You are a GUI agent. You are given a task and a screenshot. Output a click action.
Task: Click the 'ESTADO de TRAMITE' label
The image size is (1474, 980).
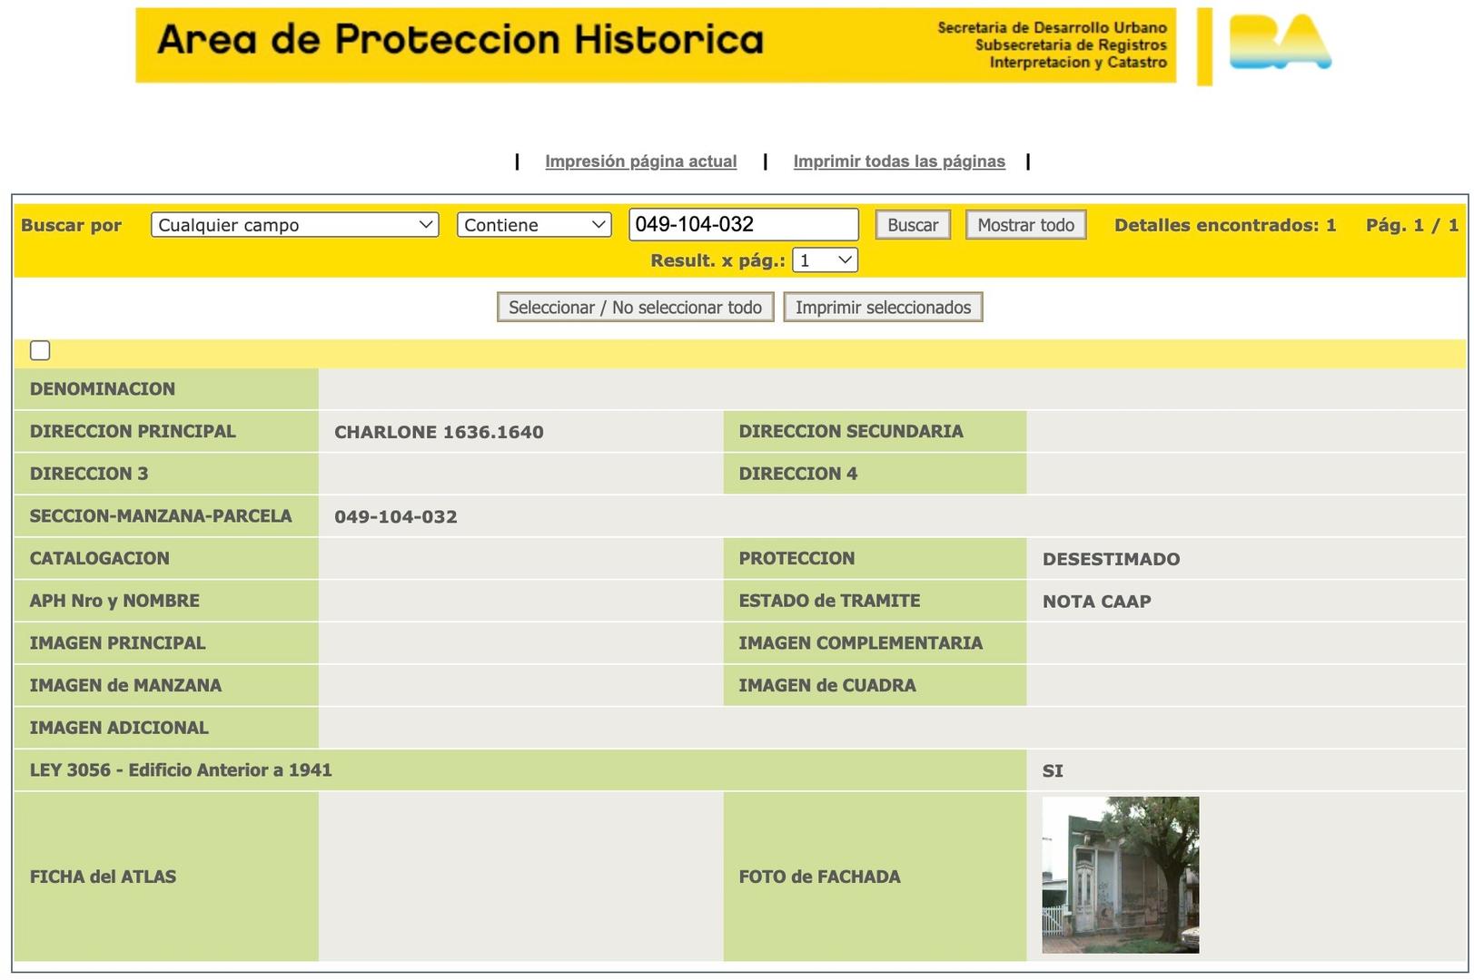click(829, 601)
